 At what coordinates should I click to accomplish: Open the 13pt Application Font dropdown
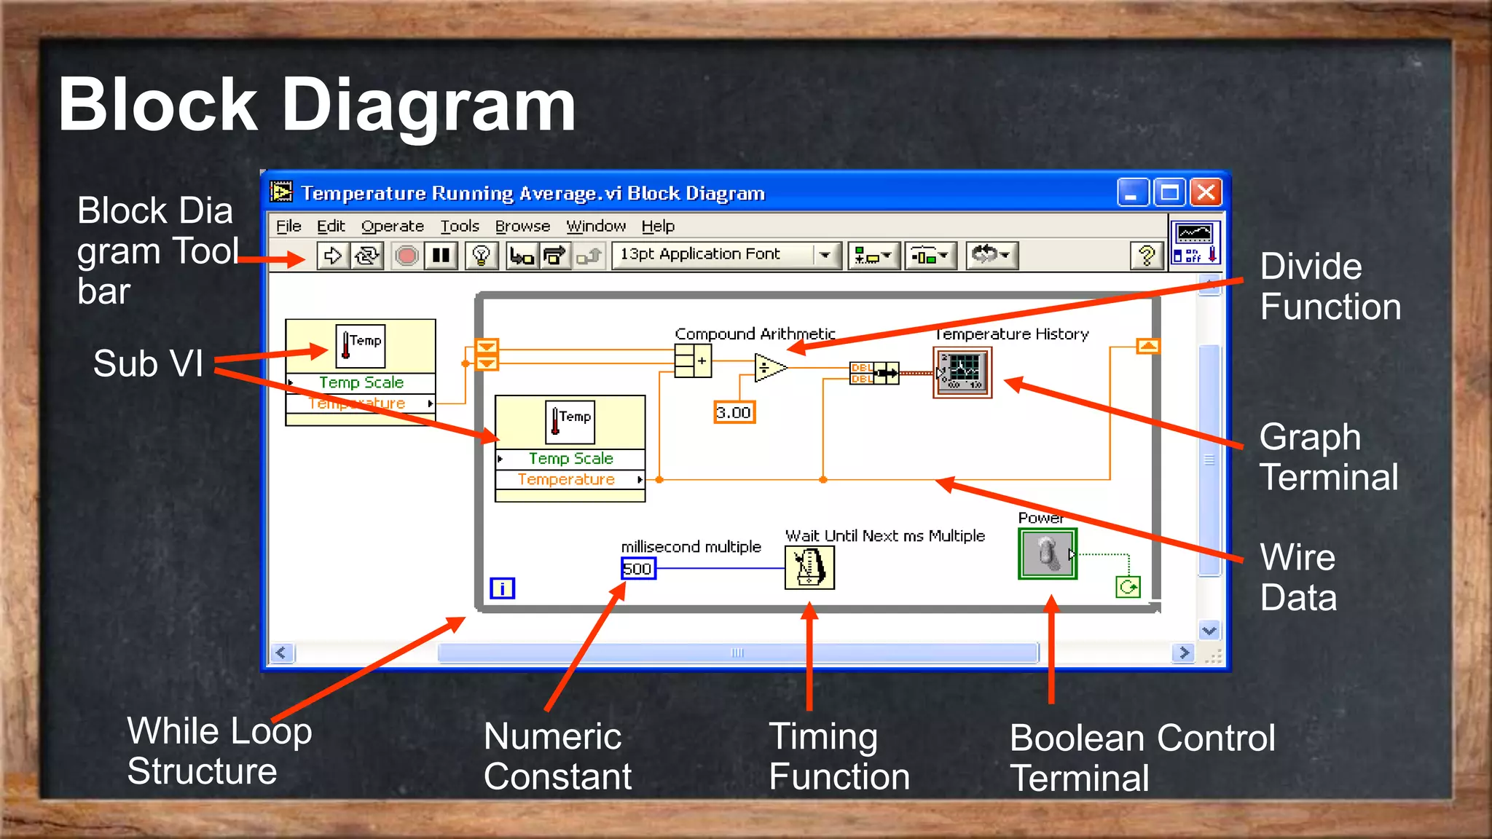coord(726,255)
